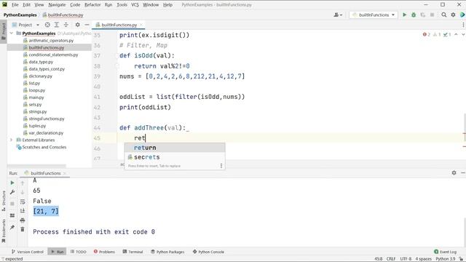Screen dimensions: 466x262
Task: Open Search Everywhere magnifier icon
Action: pos(443,15)
